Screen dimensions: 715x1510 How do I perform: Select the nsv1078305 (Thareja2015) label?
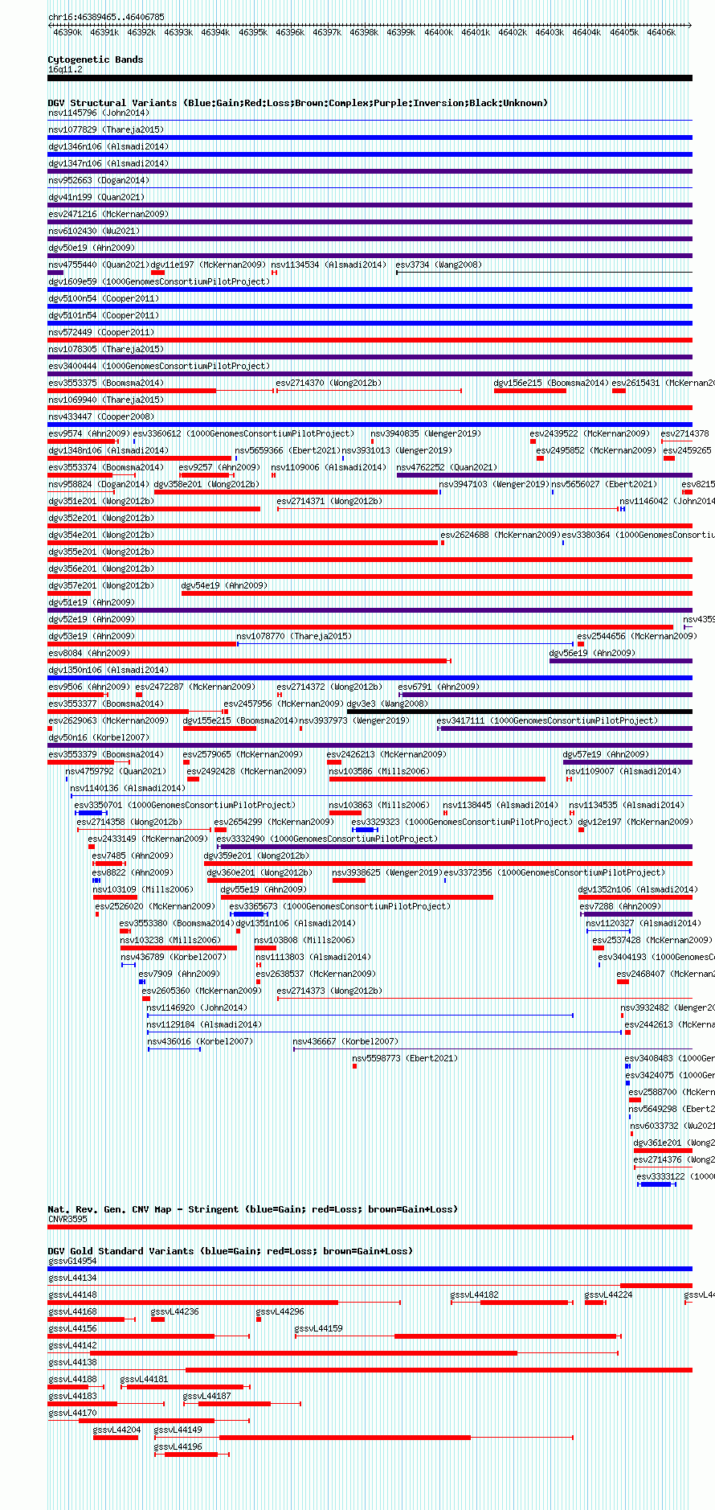106,349
